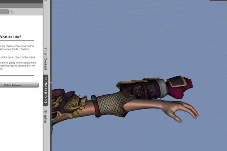Click the Video: Surfaces button
This screenshot has height=151, width=227.
19,85
